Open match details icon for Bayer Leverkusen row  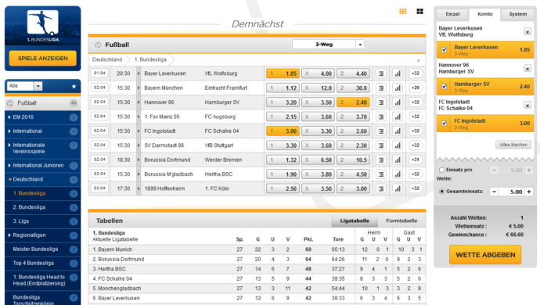tap(381, 74)
